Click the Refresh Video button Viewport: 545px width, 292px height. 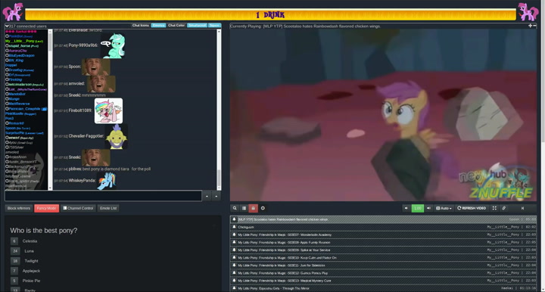472,208
